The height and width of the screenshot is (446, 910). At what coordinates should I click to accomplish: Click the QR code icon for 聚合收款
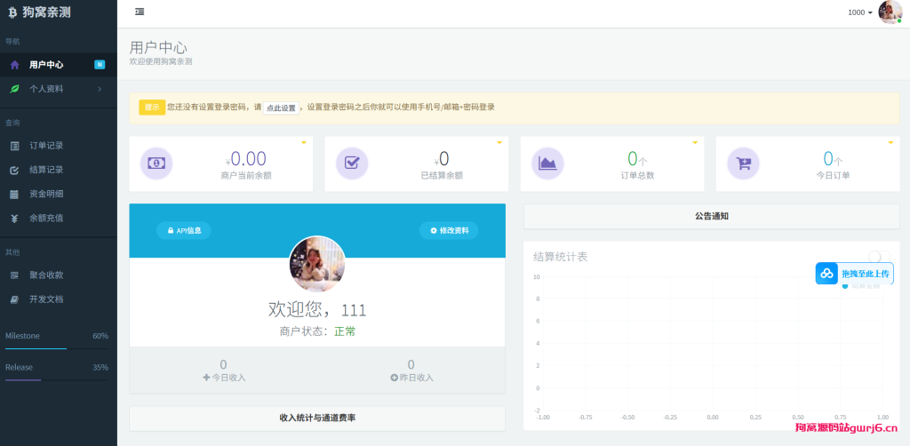click(14, 275)
